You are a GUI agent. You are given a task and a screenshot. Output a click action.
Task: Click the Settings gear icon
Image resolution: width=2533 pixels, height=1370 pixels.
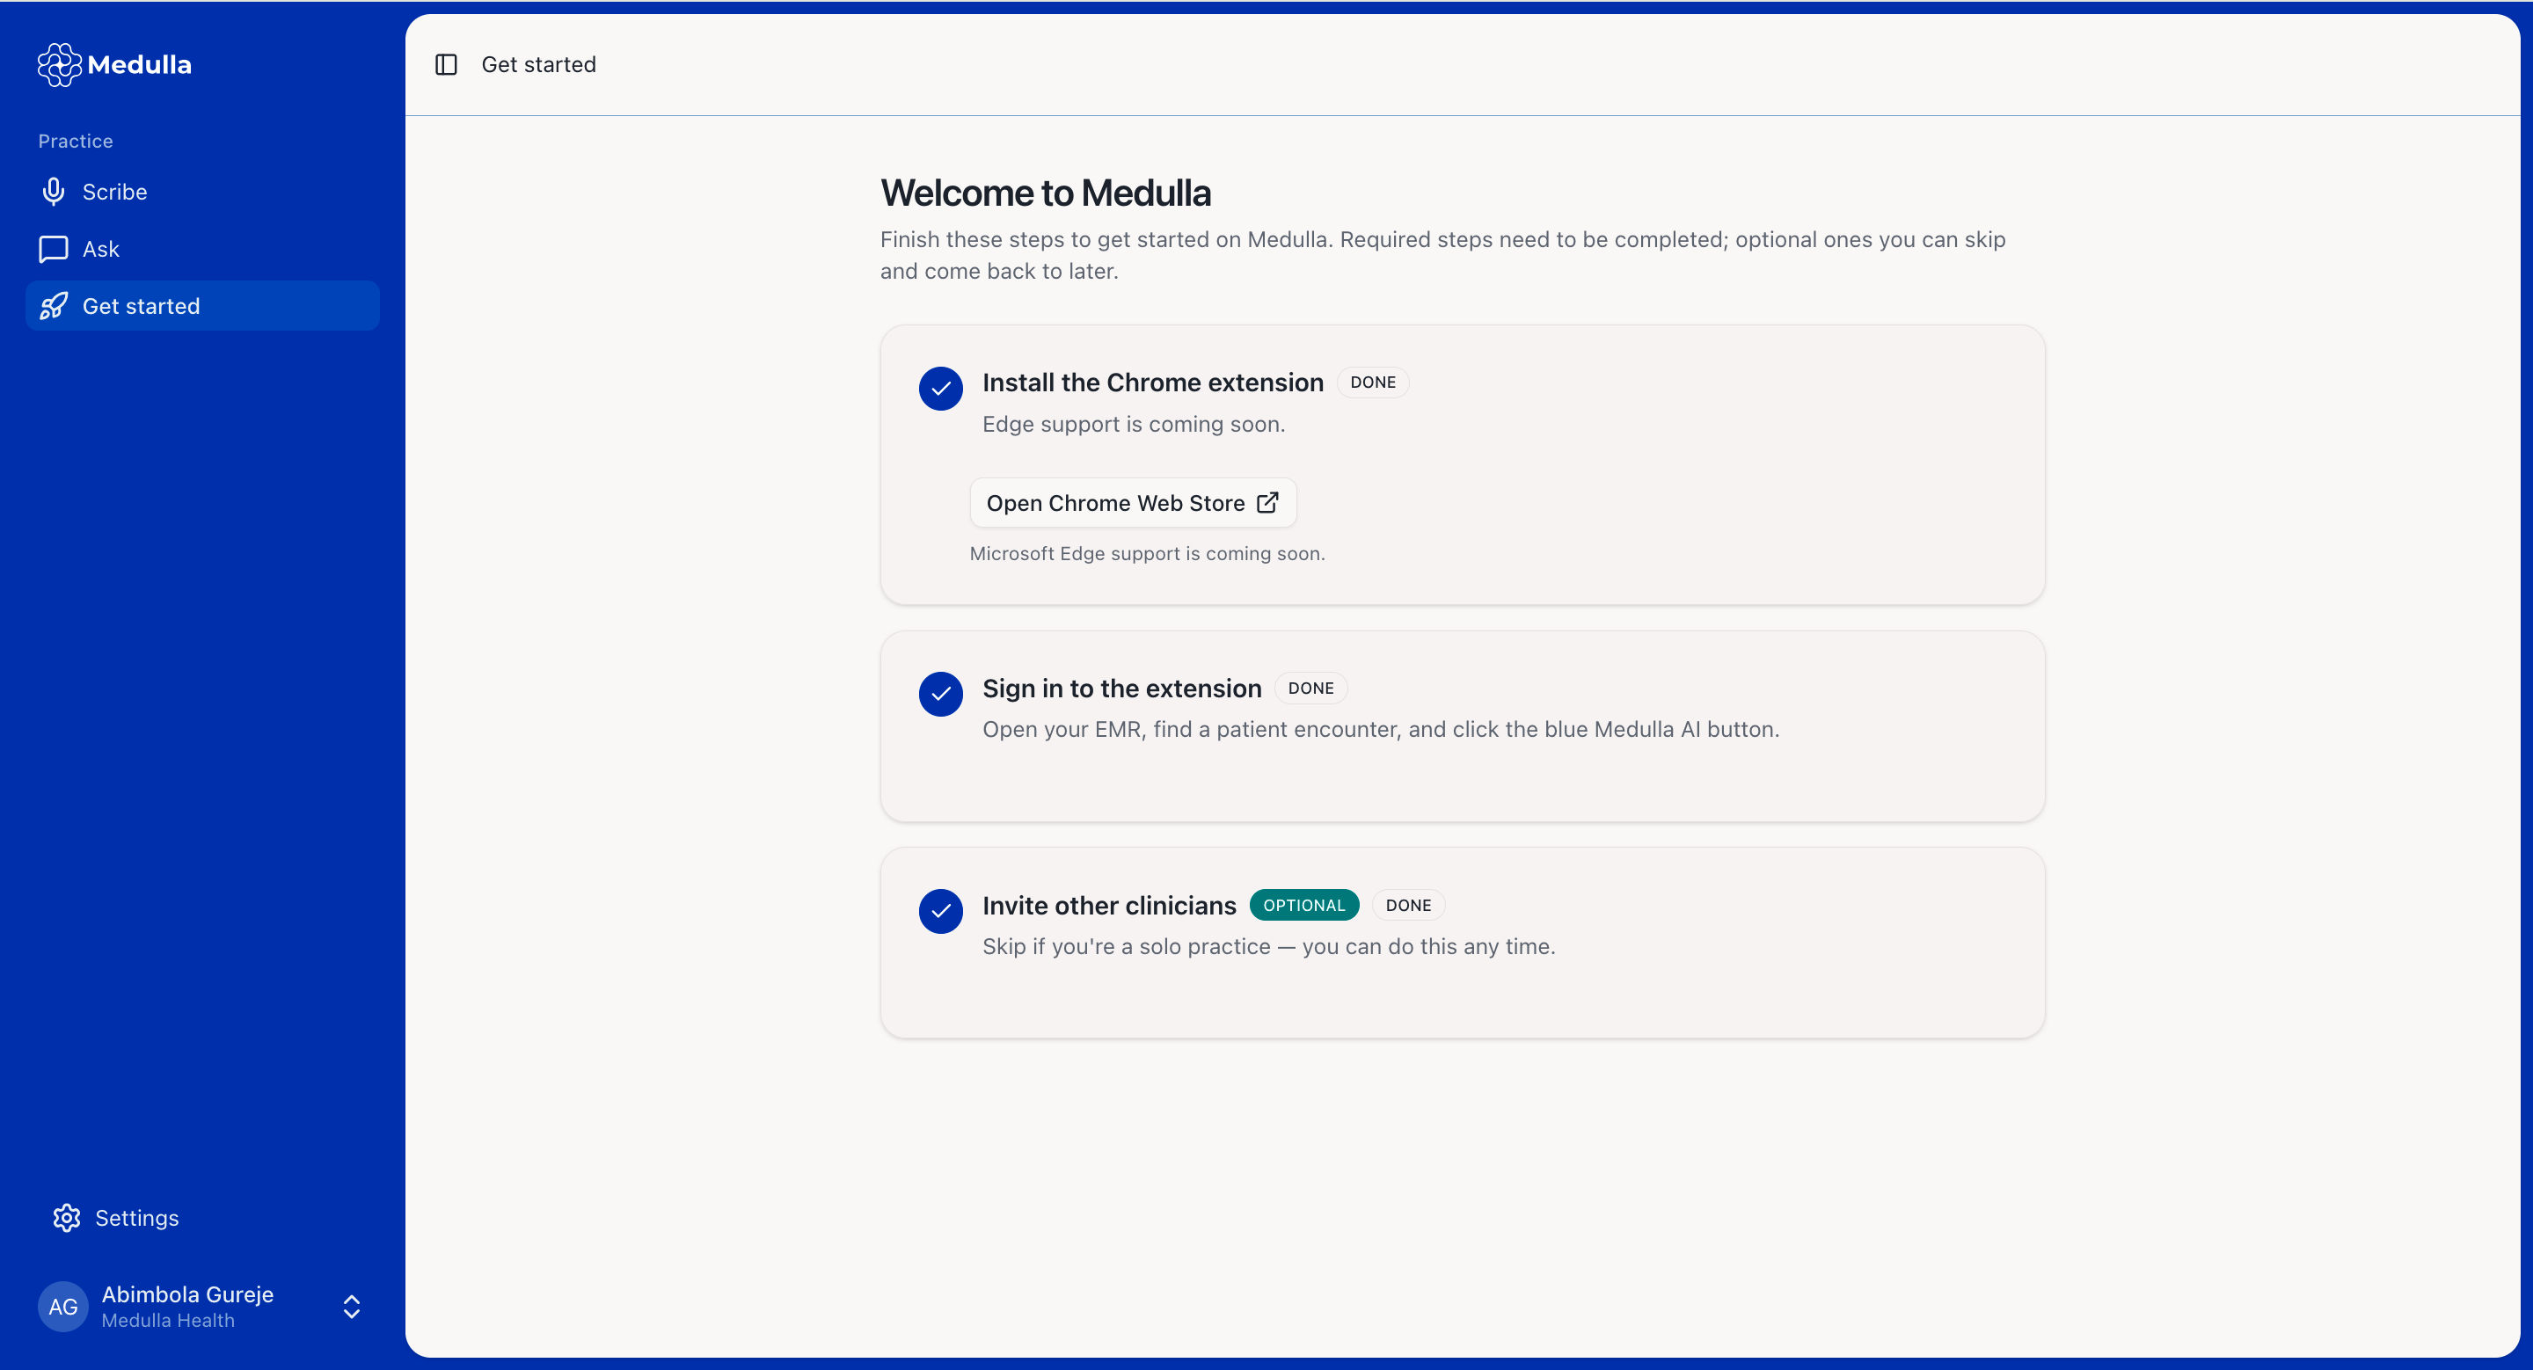coord(67,1218)
